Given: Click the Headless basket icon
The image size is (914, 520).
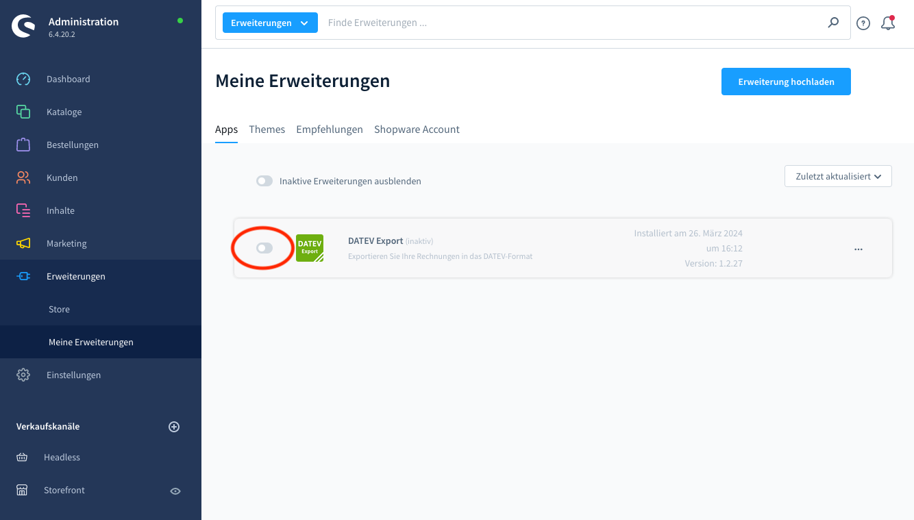Looking at the screenshot, I should [x=22, y=457].
